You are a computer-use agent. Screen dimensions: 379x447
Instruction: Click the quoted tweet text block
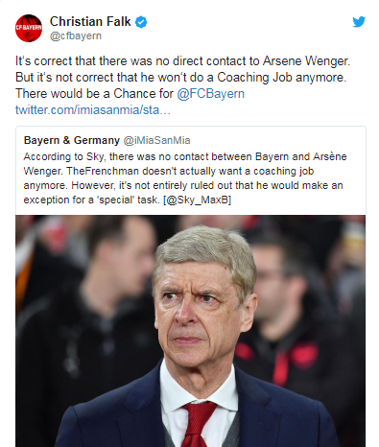coord(185,178)
